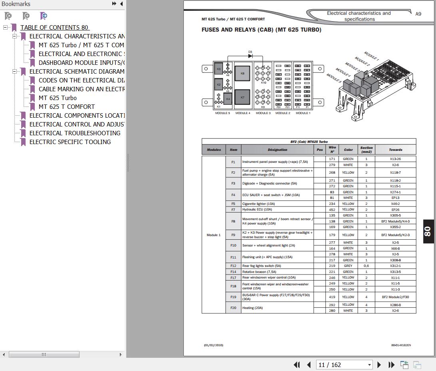Click the panel splitter grip handle

[x=128, y=162]
